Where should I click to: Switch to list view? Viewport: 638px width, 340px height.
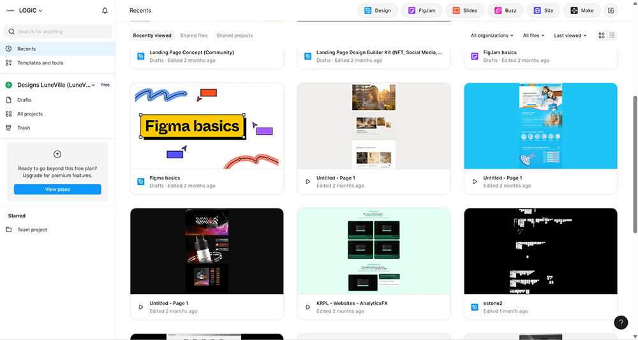click(612, 35)
